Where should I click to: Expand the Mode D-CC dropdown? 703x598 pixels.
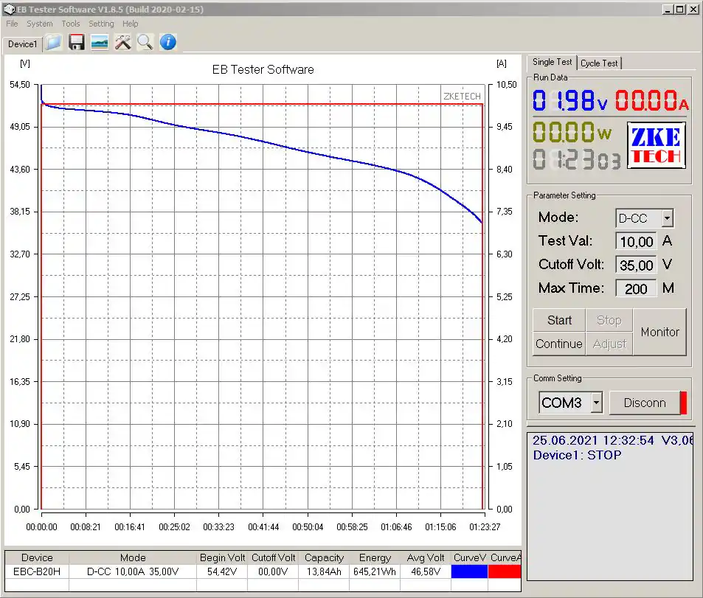click(667, 218)
